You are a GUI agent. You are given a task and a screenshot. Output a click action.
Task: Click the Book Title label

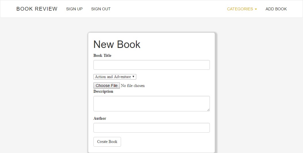102,55
